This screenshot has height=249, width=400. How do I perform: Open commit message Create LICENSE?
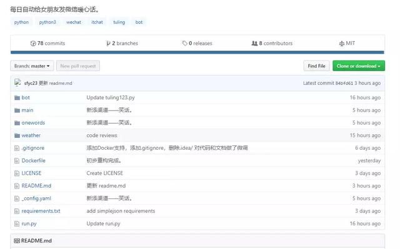pyautogui.click(x=104, y=173)
